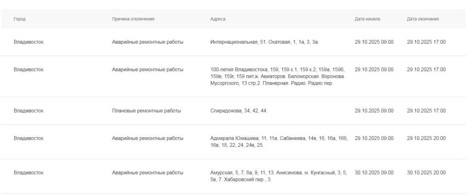Select the end date "29.10.2025 20:00"
467x196 pixels.
click(x=426, y=138)
